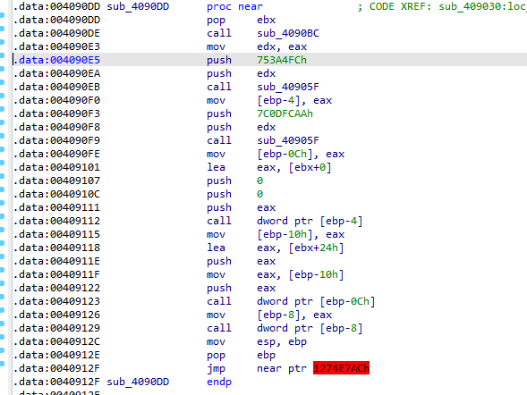Image resolution: width=527 pixels, height=395 pixels.
Task: Select the address .data:004090F3
Action: [x=56, y=113]
